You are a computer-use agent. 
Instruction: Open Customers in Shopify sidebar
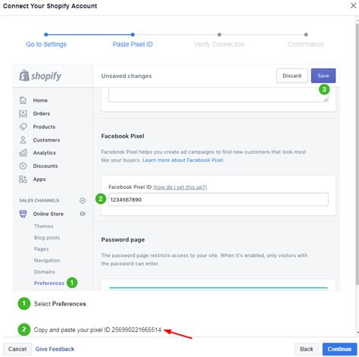[x=46, y=139]
